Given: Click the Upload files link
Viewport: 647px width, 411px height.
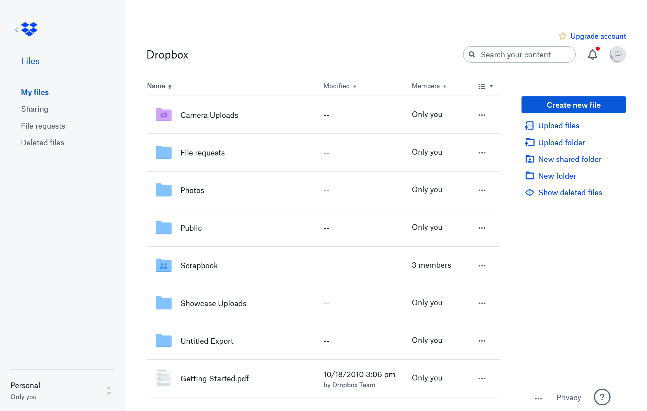Looking at the screenshot, I should 559,126.
